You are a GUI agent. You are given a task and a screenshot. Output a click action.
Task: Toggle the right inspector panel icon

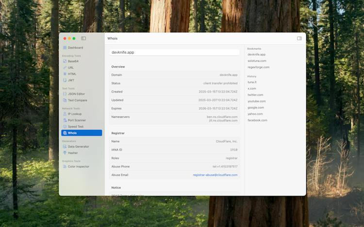pyautogui.click(x=299, y=38)
